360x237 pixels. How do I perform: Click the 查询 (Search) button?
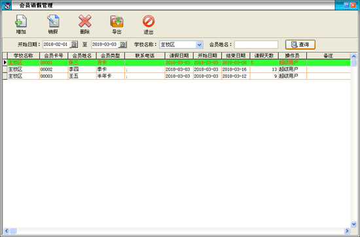pos(300,44)
